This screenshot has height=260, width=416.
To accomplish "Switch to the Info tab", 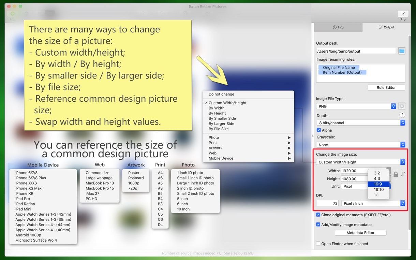I will (x=338, y=27).
